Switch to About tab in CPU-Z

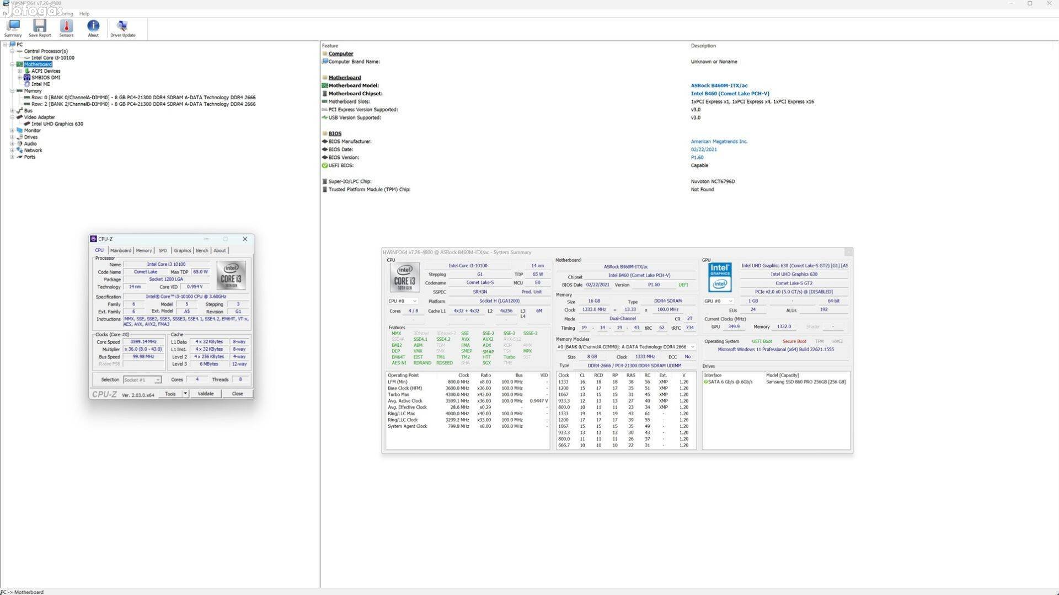(220, 251)
